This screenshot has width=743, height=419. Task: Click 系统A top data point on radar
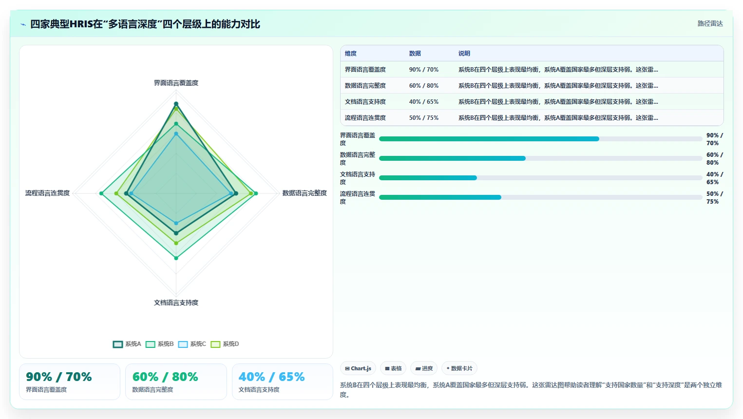pyautogui.click(x=176, y=104)
